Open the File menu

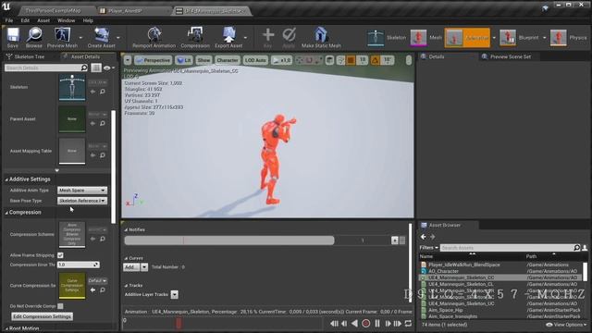9,20
